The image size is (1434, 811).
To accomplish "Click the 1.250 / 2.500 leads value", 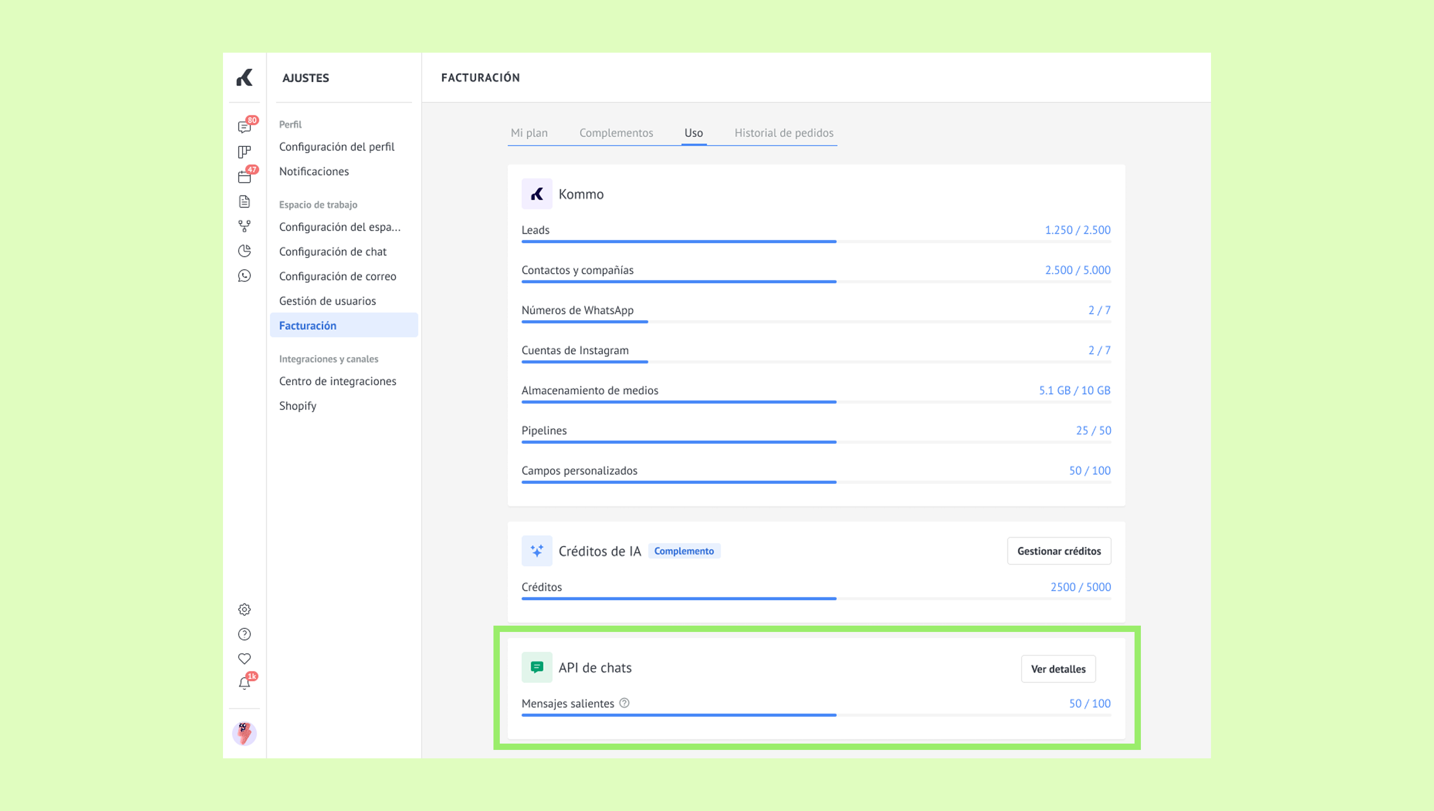I will click(x=1077, y=230).
